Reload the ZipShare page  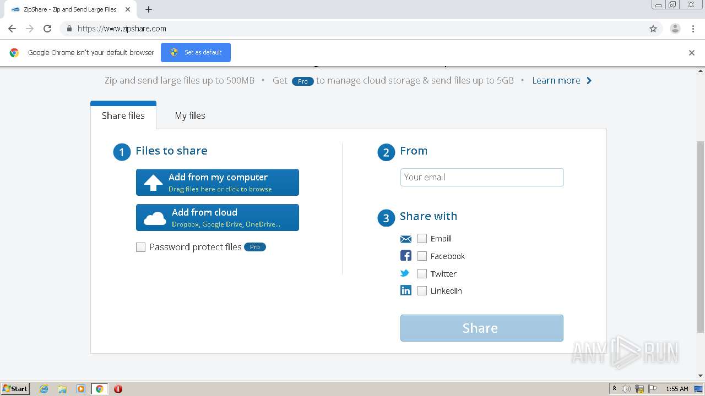pyautogui.click(x=47, y=29)
